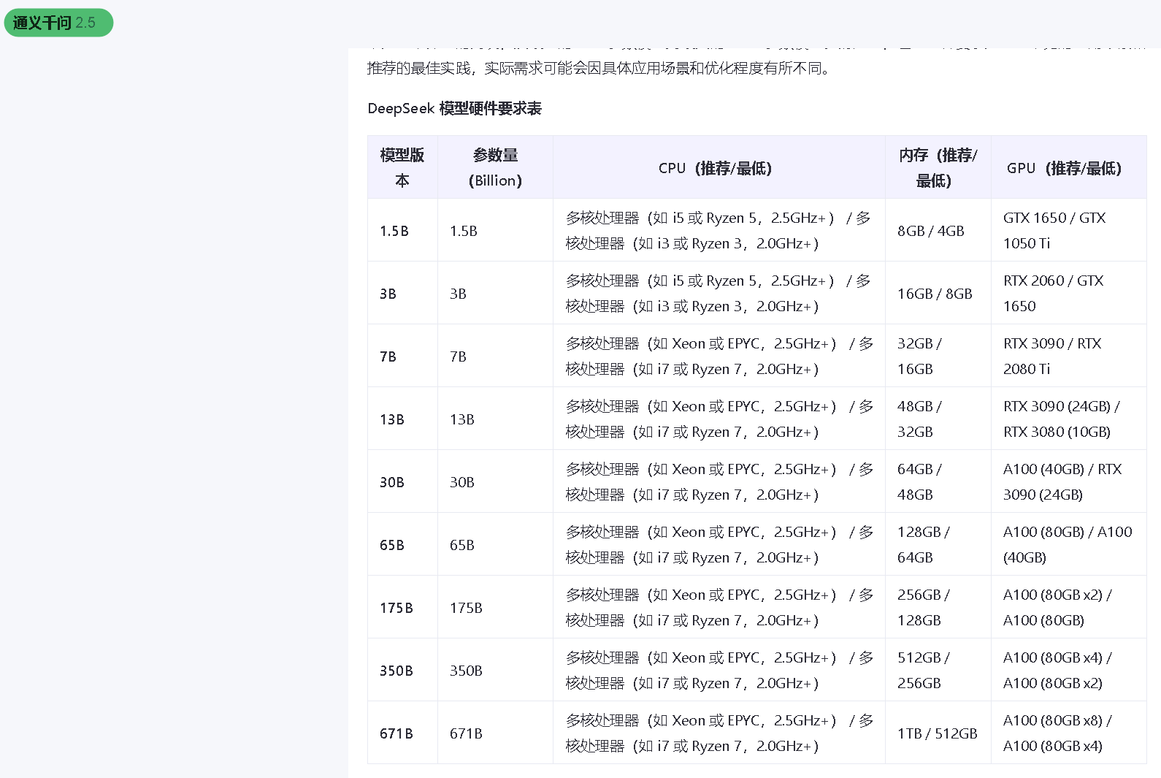
Task: Select '671B' in the 模型版本 column
Action: point(396,733)
